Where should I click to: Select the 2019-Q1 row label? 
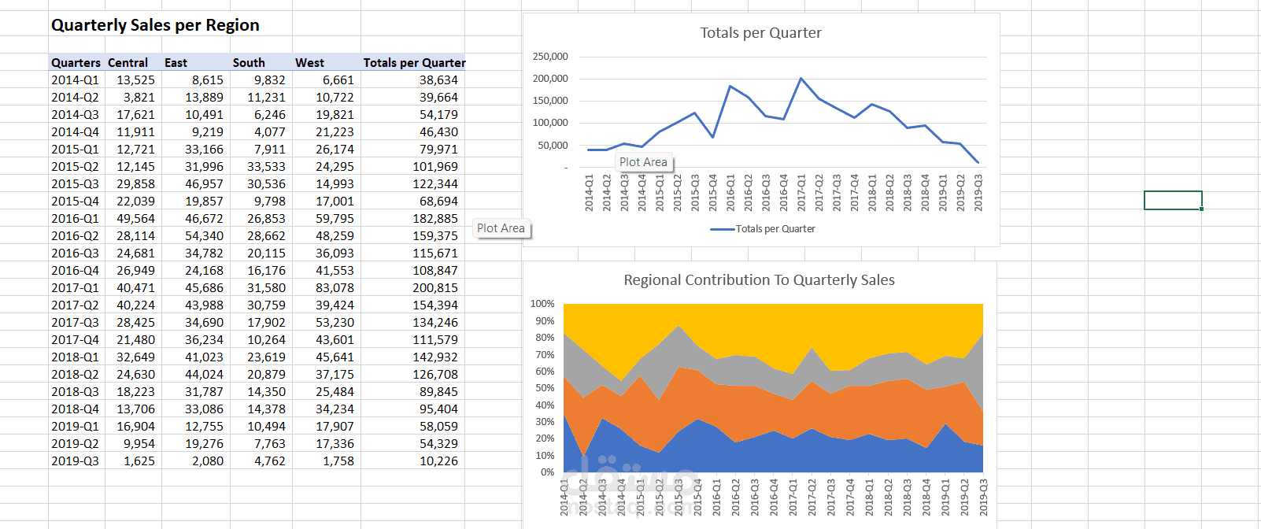[x=75, y=427]
